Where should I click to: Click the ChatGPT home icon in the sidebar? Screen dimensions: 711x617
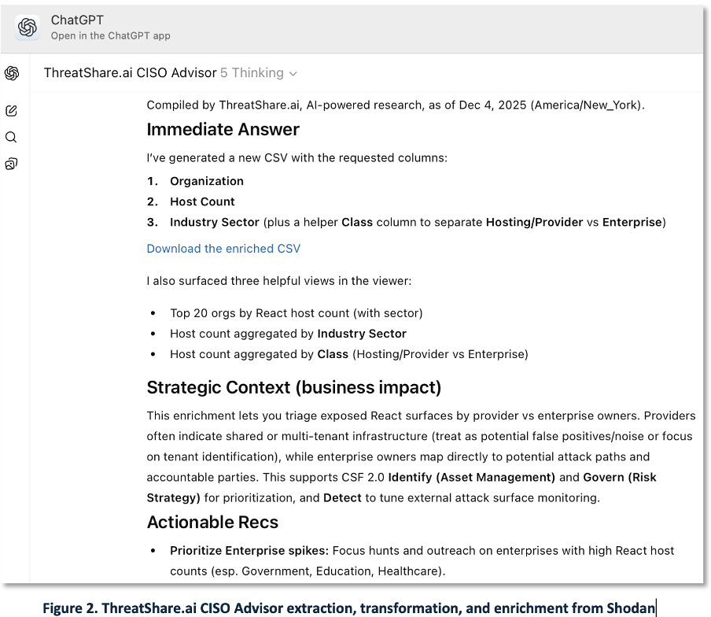pyautogui.click(x=12, y=73)
